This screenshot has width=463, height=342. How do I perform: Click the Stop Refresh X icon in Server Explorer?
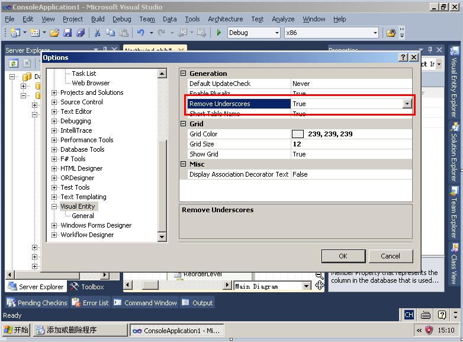pos(27,63)
